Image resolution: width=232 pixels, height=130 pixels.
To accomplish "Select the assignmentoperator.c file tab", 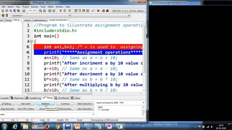I will coord(59,20).
